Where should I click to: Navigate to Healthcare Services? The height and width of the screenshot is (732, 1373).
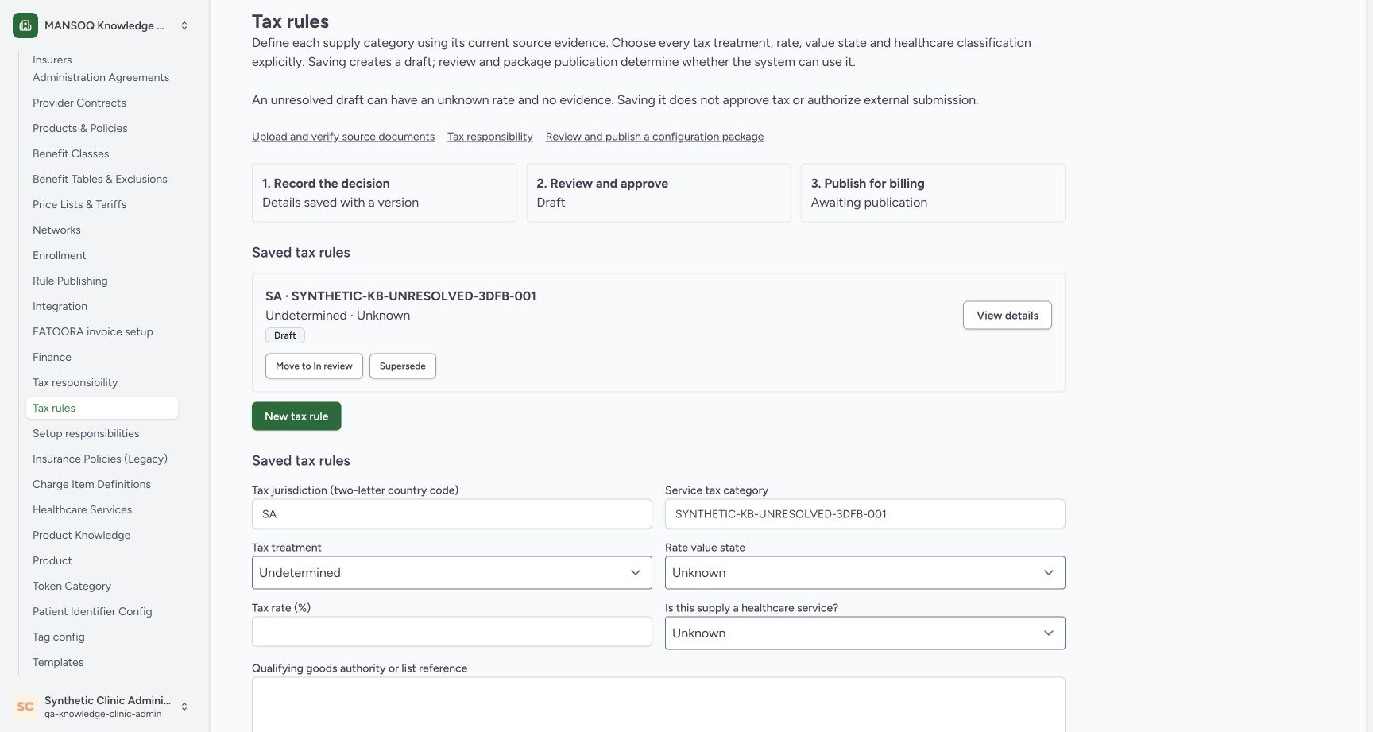coord(83,509)
